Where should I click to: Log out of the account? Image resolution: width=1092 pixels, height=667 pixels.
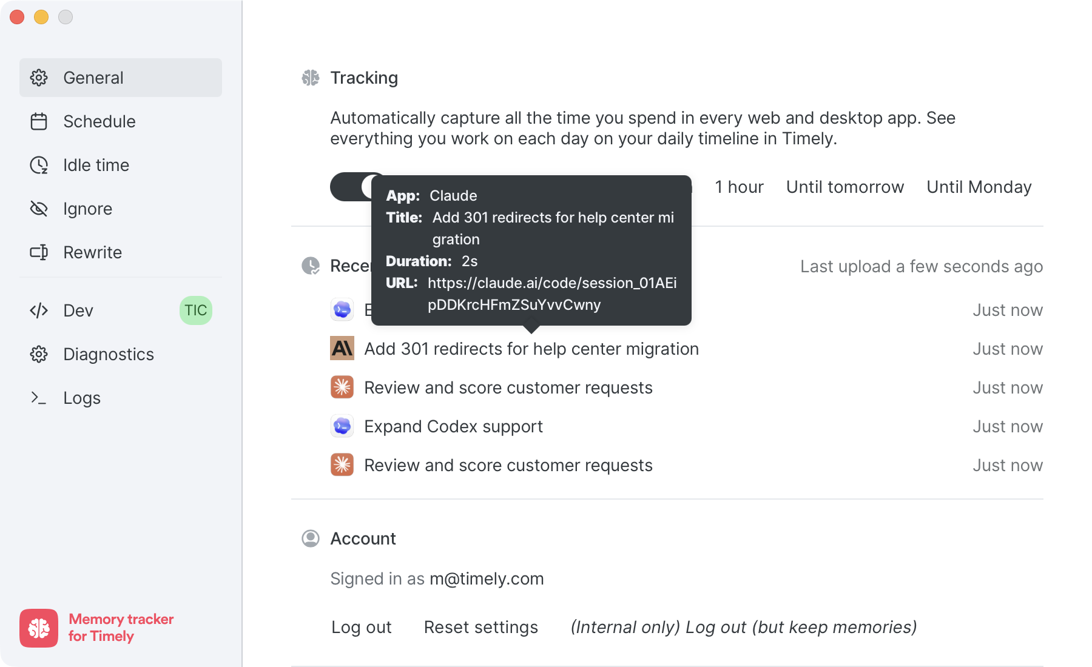pyautogui.click(x=362, y=627)
